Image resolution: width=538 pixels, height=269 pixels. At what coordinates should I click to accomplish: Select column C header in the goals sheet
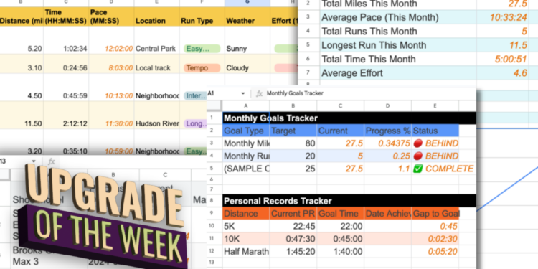pyautogui.click(x=340, y=106)
